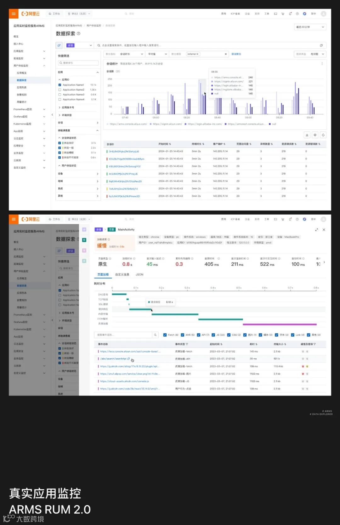Open the 最近30分钟 time range dropdown
Screen dimensions: 340x525
pos(310,27)
